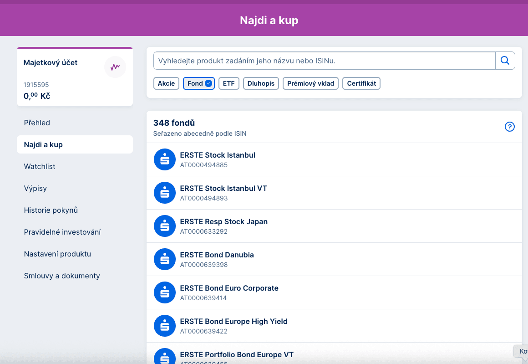Screen dimensions: 528x364
Task: Enable the Akcie filter chip
Action: click(166, 83)
